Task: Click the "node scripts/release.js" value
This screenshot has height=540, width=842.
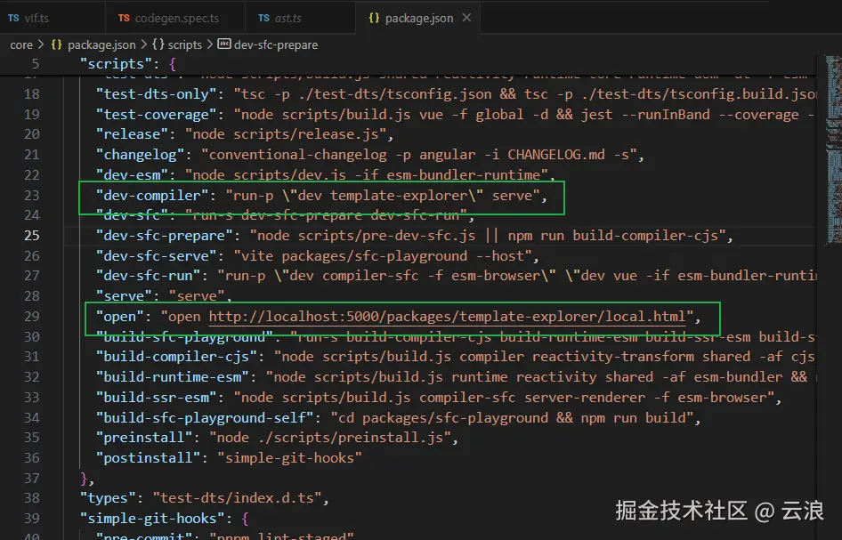Action: click(x=285, y=134)
